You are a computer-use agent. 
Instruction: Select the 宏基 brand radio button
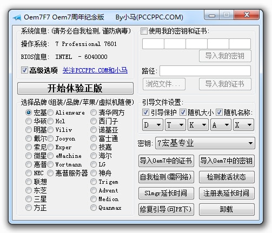(x=29, y=112)
